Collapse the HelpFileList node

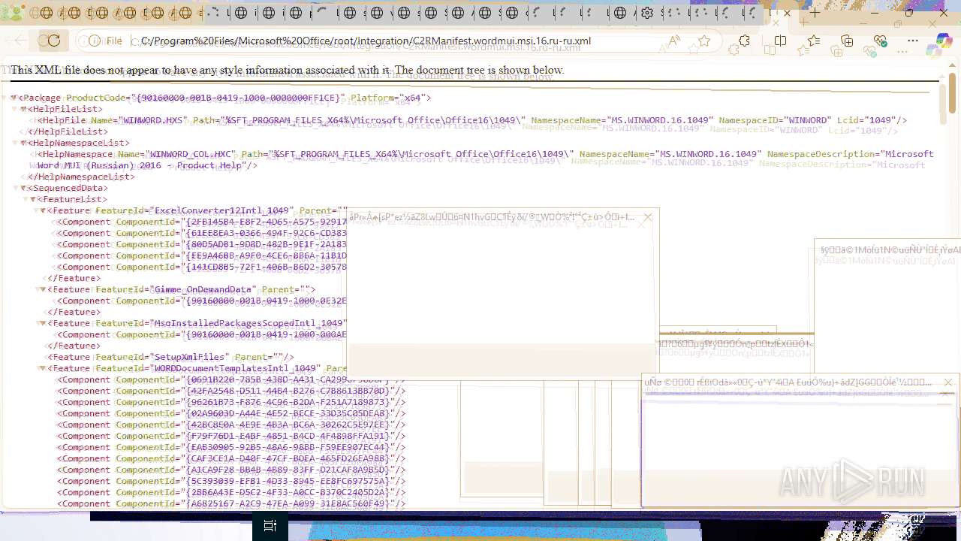23,109
